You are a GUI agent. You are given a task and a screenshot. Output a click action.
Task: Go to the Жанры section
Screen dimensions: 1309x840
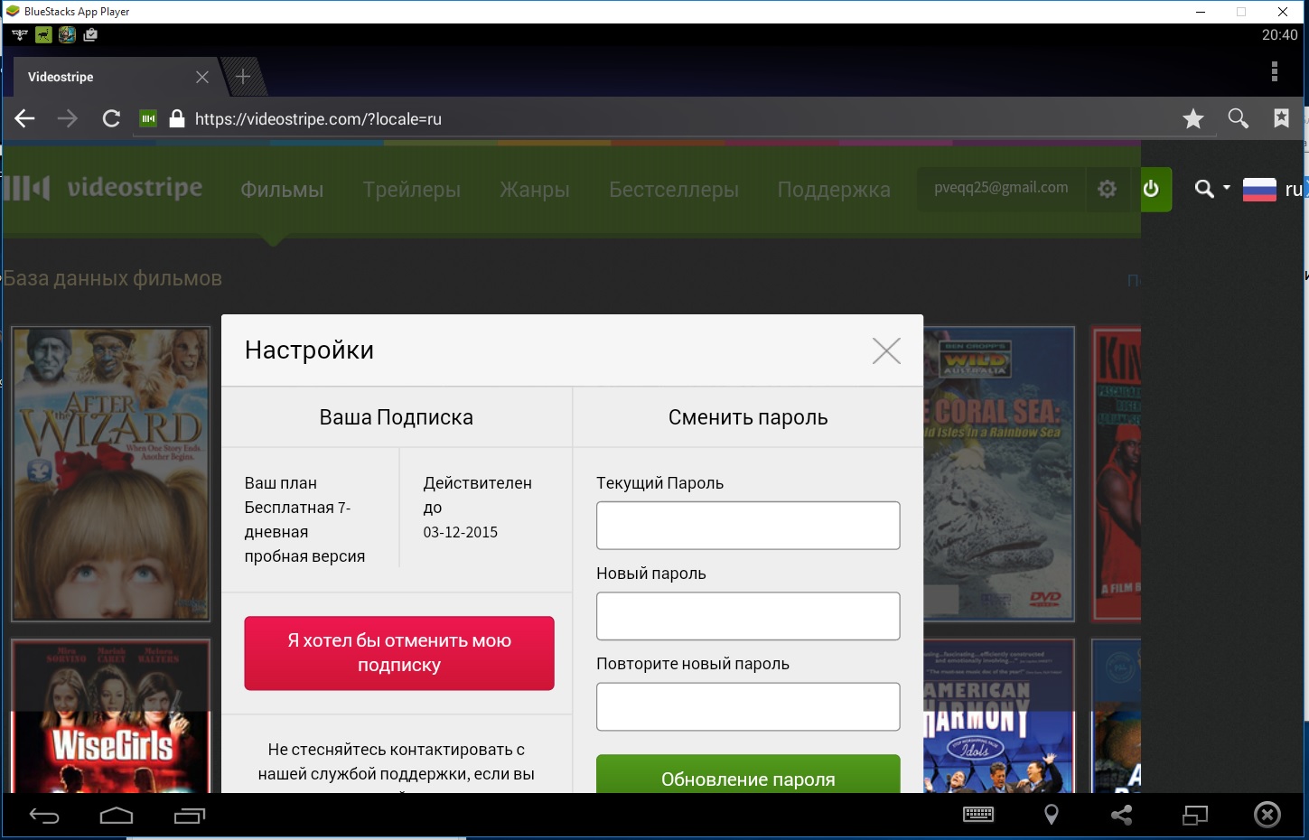tap(535, 190)
